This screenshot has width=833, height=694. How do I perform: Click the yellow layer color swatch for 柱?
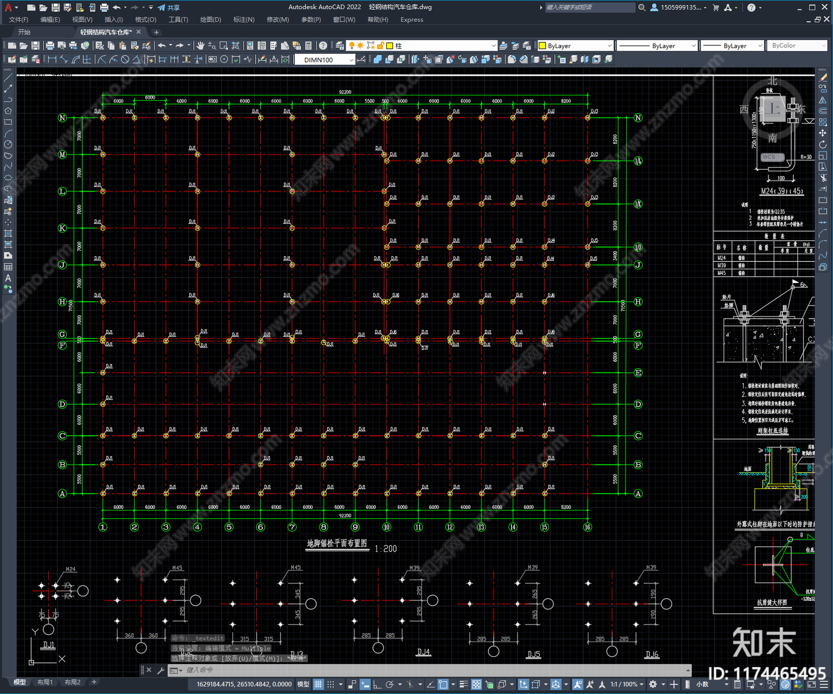pyautogui.click(x=389, y=46)
